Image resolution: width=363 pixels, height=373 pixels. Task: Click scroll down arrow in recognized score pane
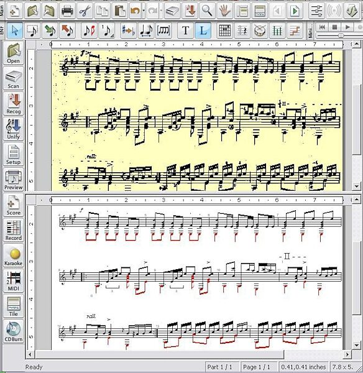[x=356, y=345]
